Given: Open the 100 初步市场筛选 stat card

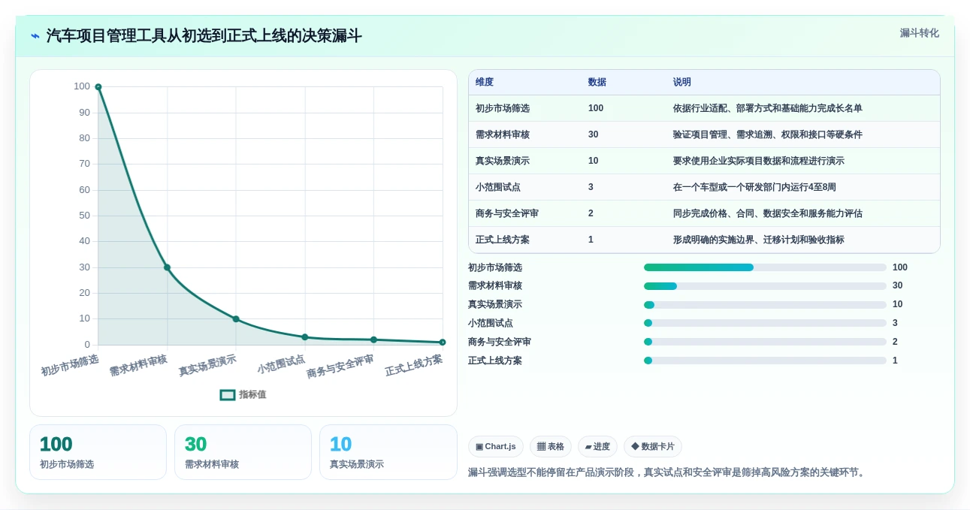Looking at the screenshot, I should [98, 452].
